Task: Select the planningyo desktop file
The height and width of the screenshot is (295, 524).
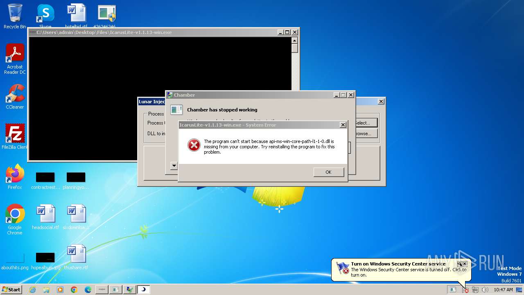Action: click(76, 180)
